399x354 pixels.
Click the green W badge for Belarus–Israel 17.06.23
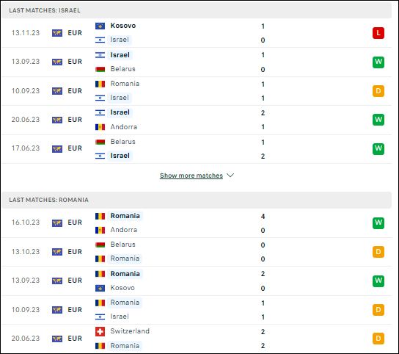(x=378, y=149)
